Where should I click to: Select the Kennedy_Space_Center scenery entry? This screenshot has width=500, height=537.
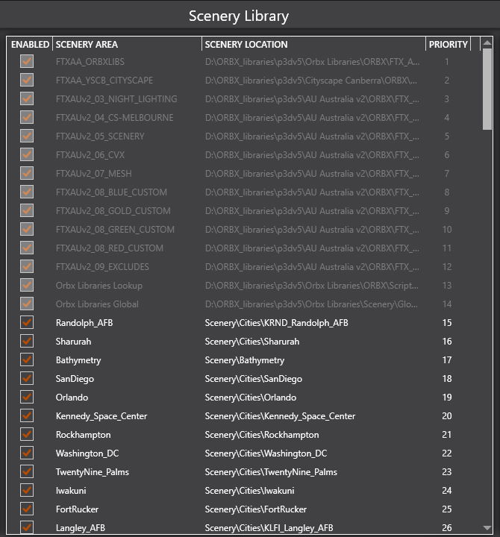[x=101, y=416]
